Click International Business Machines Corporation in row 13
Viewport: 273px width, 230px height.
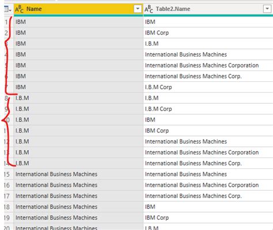pyautogui.click(x=208, y=153)
